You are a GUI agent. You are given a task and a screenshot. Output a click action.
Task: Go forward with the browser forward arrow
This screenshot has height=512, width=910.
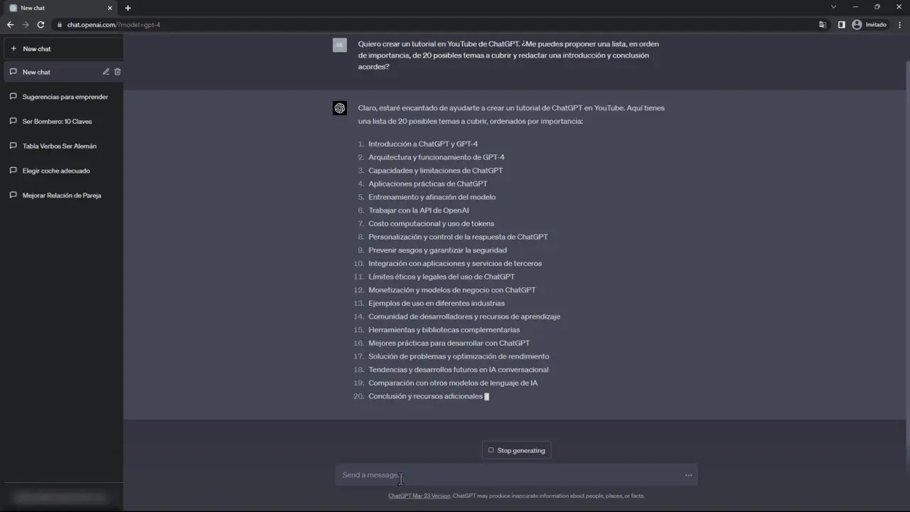pyautogui.click(x=26, y=24)
